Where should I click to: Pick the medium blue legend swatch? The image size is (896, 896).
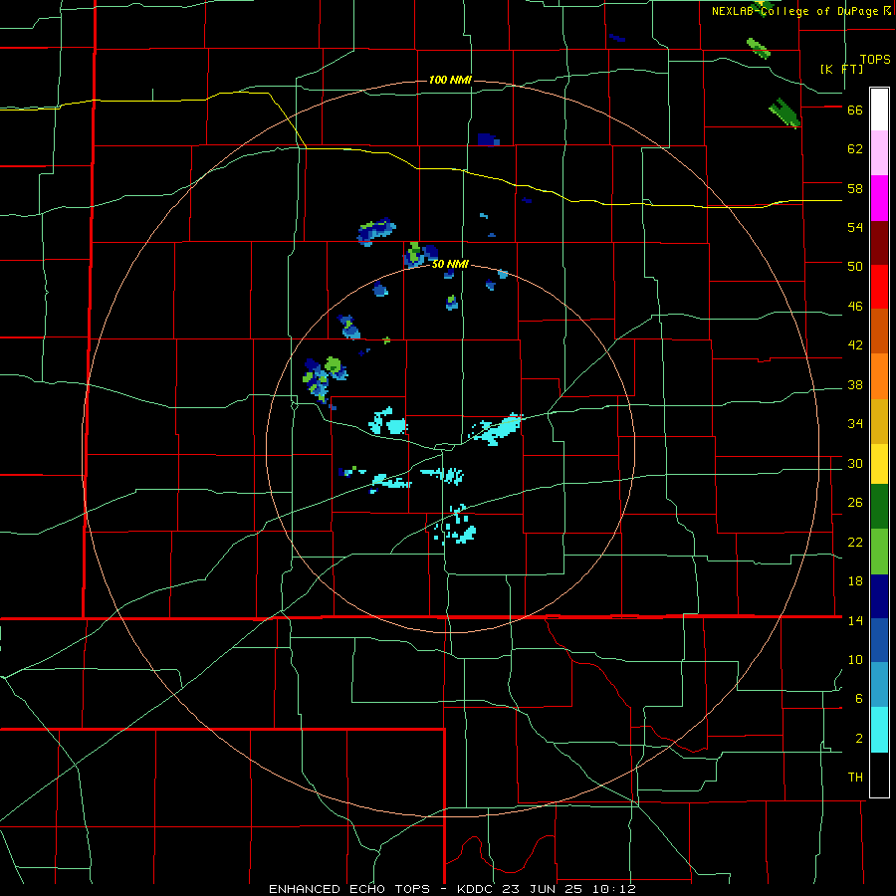pos(879,640)
